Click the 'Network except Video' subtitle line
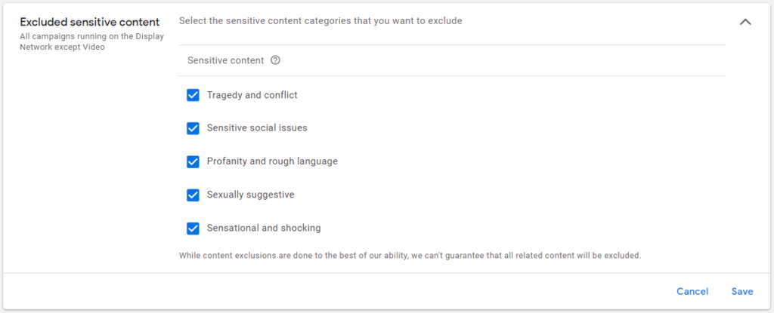The height and width of the screenshot is (313, 774). (x=62, y=48)
